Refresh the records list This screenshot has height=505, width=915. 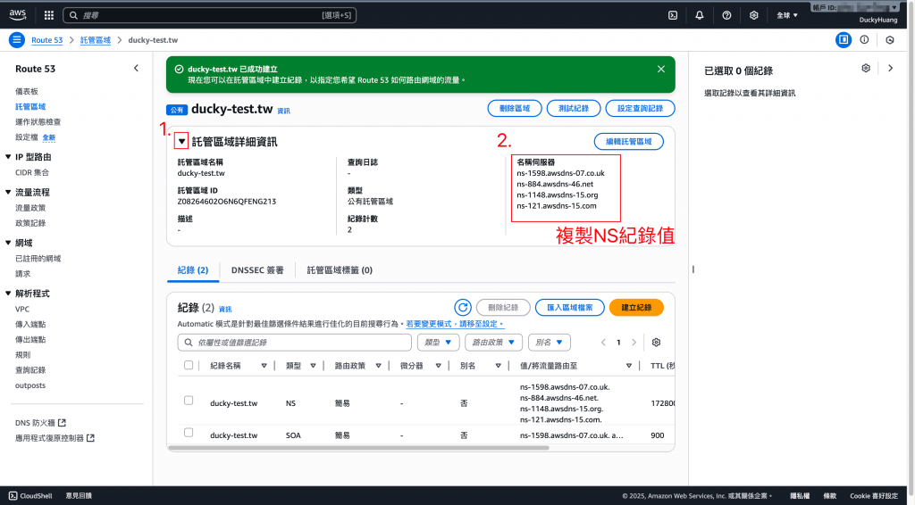463,307
